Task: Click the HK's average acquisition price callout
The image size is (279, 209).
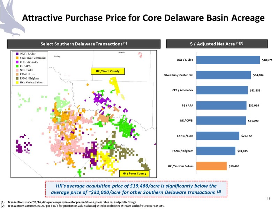Action: [x=136, y=189]
